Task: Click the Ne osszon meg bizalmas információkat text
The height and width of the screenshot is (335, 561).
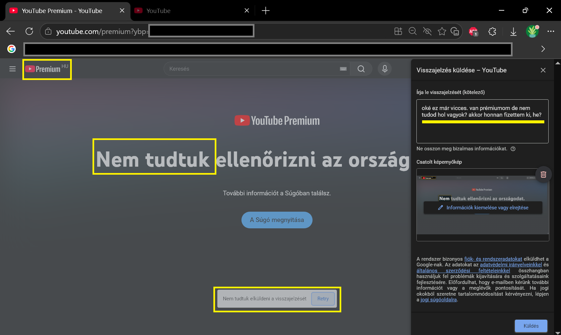Action: tap(462, 149)
